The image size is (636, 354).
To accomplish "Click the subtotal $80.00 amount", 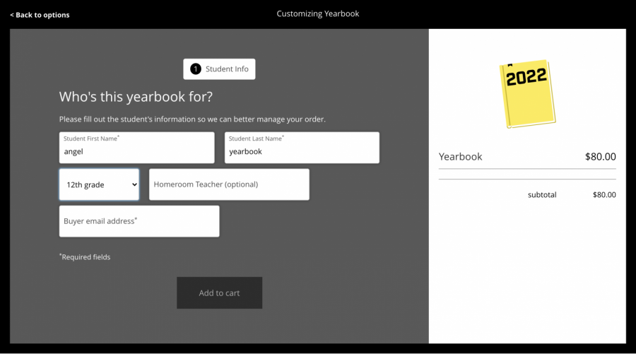I will 604,194.
